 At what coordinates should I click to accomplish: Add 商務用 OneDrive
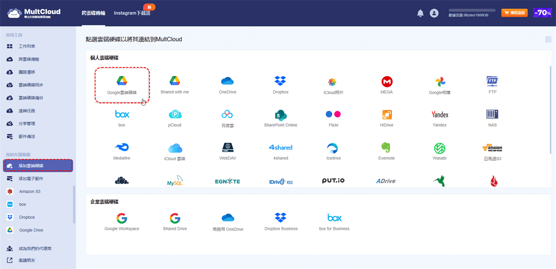click(227, 222)
